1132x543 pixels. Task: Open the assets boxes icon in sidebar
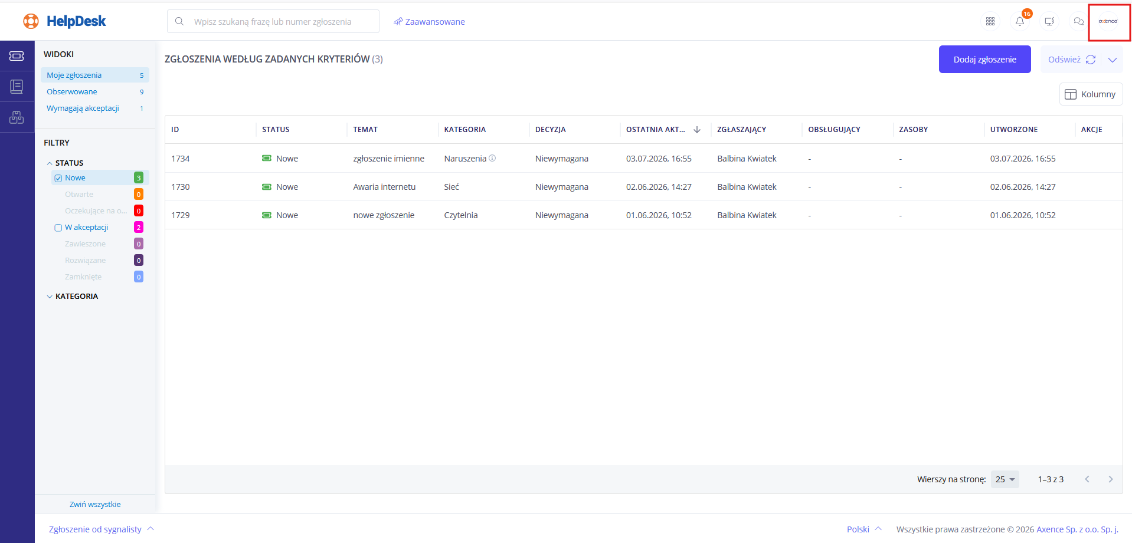[17, 117]
